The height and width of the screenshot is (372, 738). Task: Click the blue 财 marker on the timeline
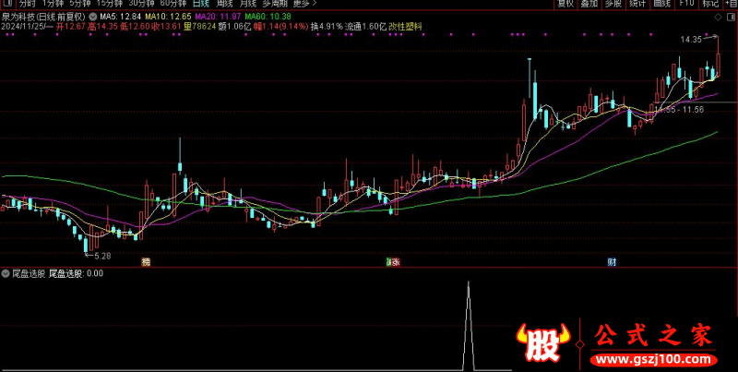612,262
